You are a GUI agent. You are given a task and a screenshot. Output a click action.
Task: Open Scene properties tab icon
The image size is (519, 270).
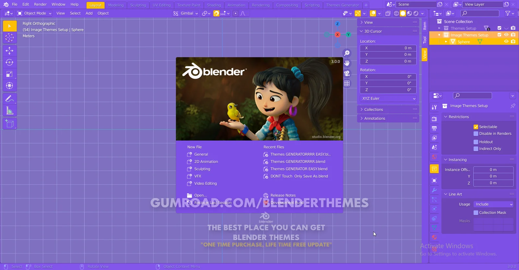pyautogui.click(x=434, y=148)
